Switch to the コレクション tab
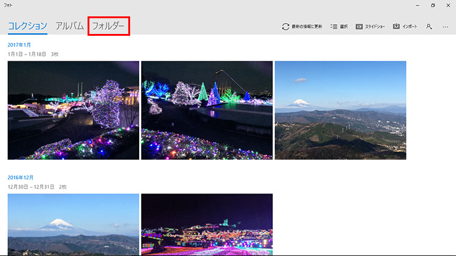456x256 pixels. point(27,26)
